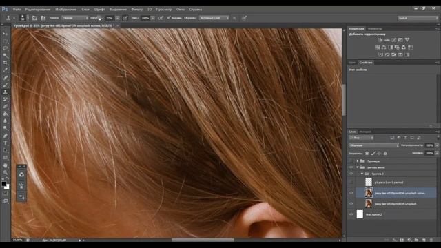Open the Clone Source panel icon
441x248 pixels.
pos(43,18)
